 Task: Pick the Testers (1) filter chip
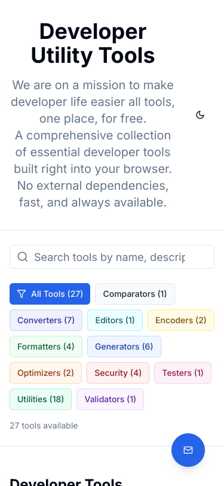[x=183, y=373]
